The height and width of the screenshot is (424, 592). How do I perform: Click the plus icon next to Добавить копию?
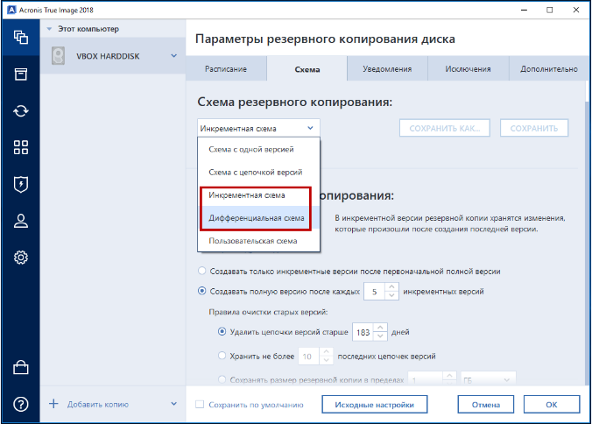tap(53, 404)
